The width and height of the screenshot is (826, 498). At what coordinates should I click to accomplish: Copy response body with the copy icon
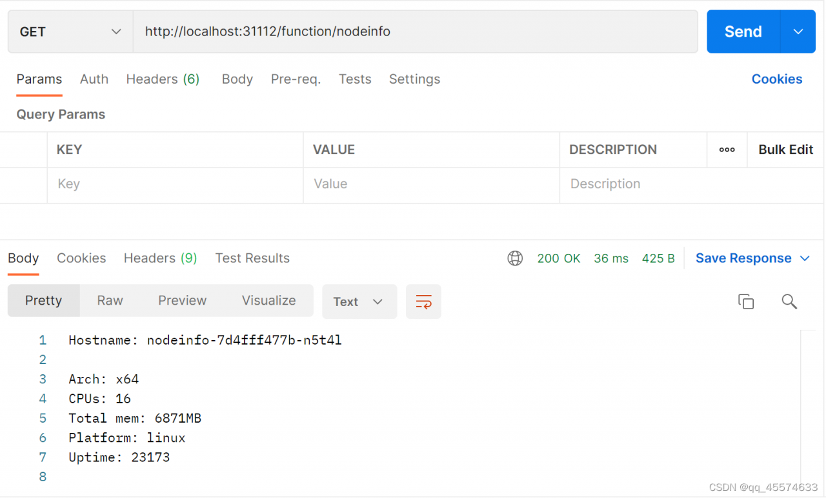click(x=746, y=302)
